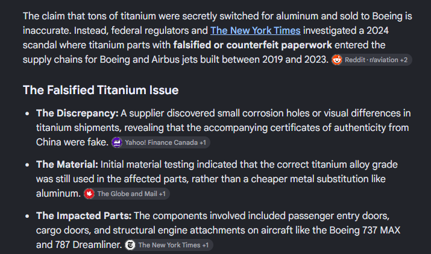Click the 'Boeing 737 MAX' text
The width and height of the screenshot is (431, 254).
pos(365,230)
